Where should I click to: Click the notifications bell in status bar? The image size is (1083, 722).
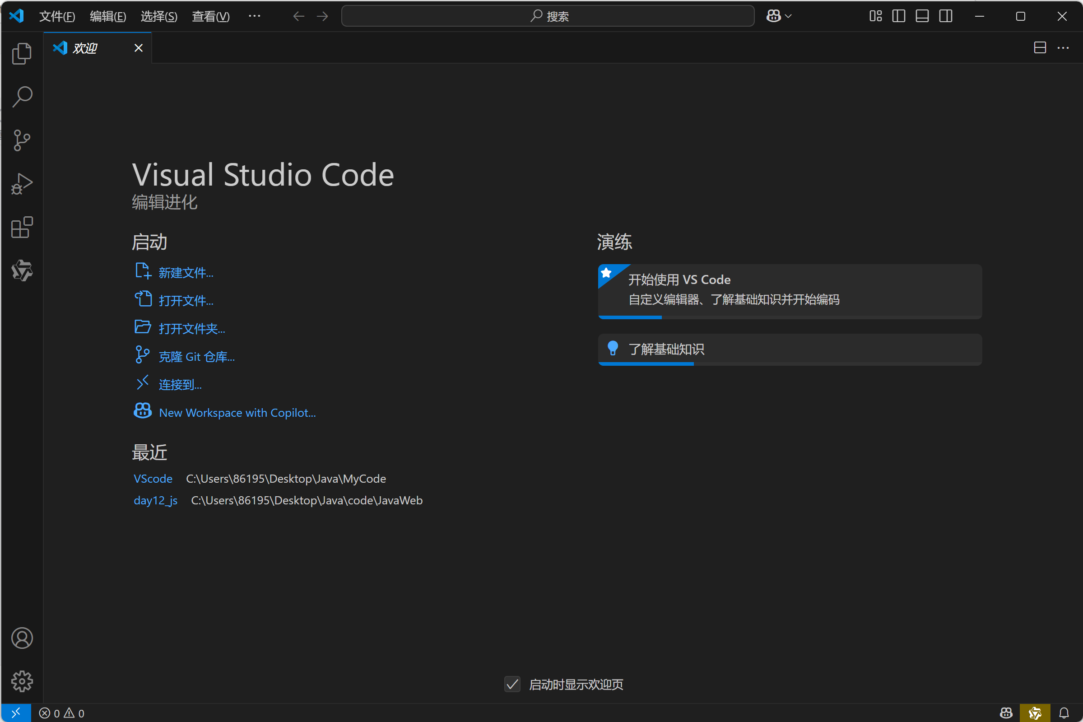(1064, 713)
